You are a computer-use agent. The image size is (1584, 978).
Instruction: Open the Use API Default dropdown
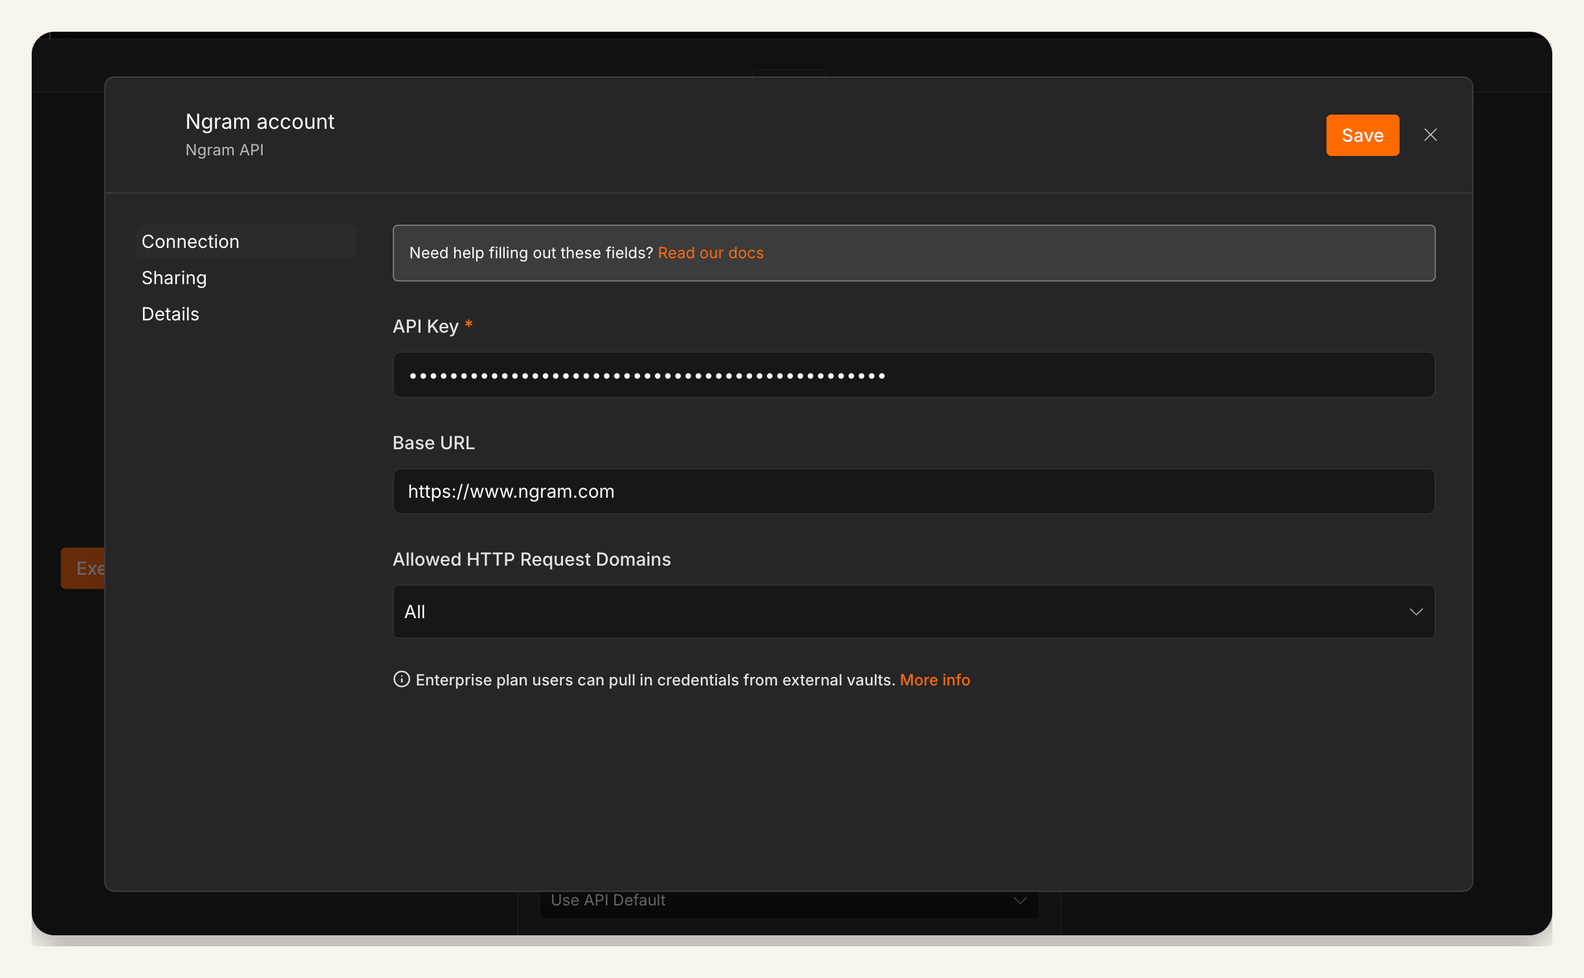tap(789, 904)
